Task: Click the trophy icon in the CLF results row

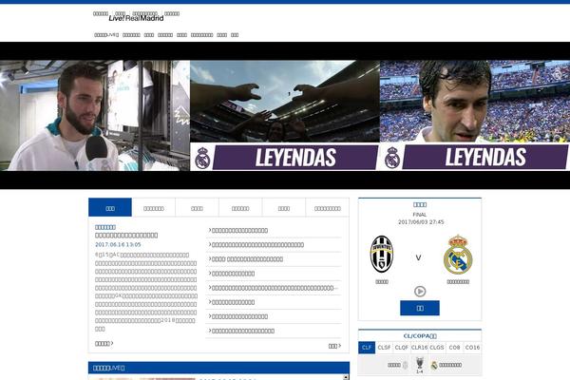Action: click(x=419, y=364)
